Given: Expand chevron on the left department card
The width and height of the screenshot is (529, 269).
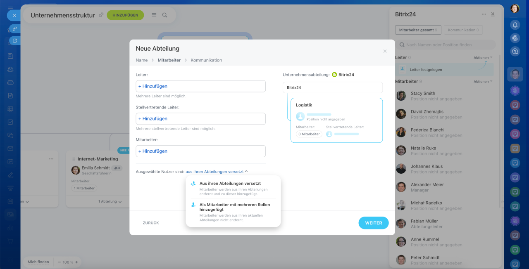Looking at the screenshot, I should (27, 202).
